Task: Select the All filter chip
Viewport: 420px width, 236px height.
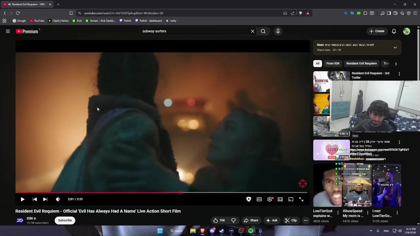Action: tap(318, 64)
